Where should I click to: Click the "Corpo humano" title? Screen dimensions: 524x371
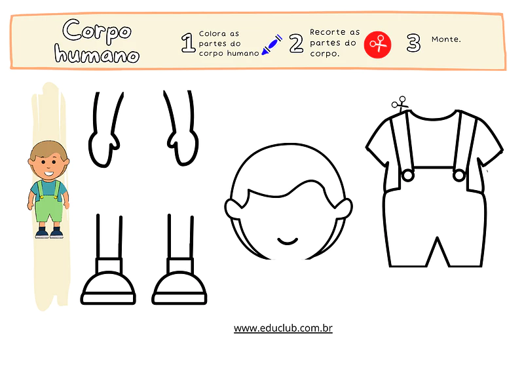(97, 41)
